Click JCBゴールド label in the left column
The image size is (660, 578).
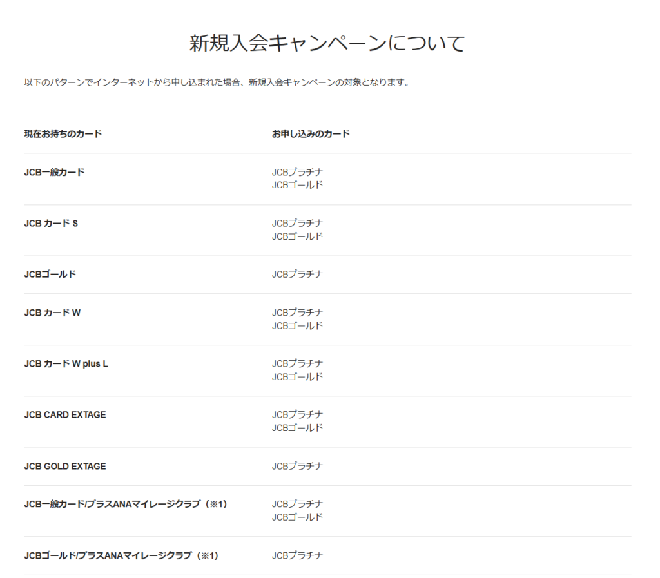[50, 274]
